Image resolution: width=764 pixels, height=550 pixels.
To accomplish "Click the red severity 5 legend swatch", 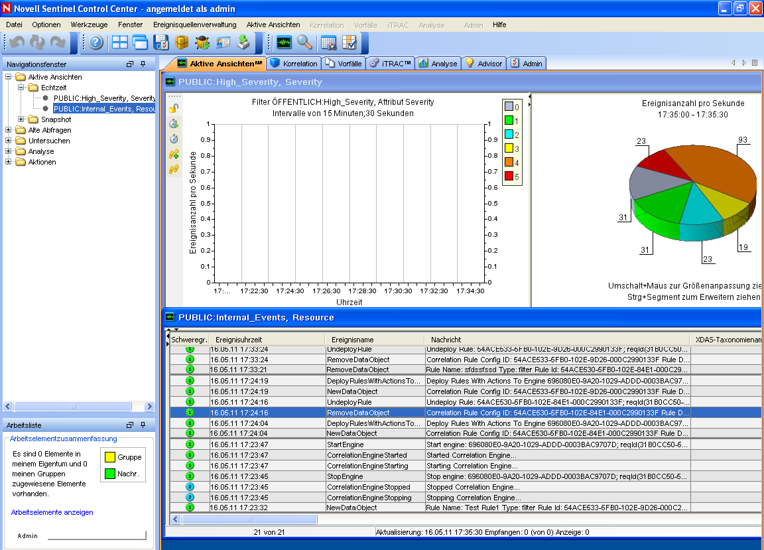I will coord(509,176).
